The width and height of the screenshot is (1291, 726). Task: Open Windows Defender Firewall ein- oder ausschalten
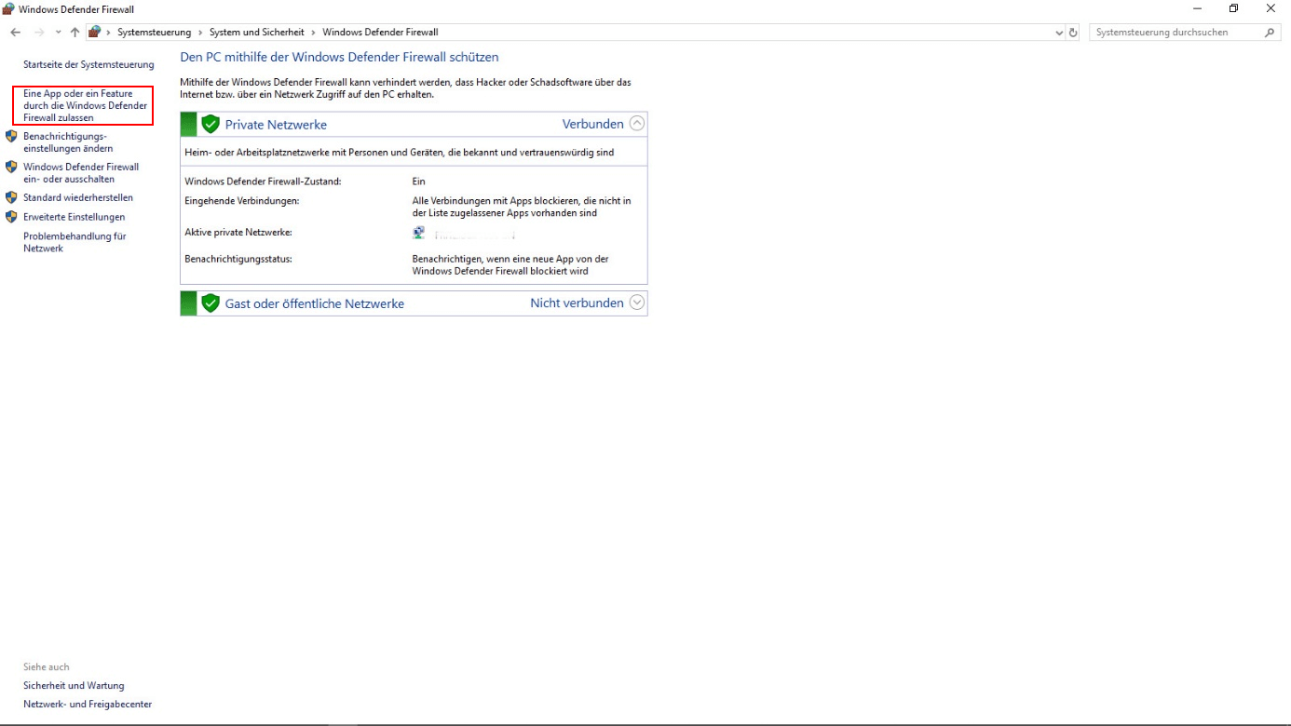point(81,173)
